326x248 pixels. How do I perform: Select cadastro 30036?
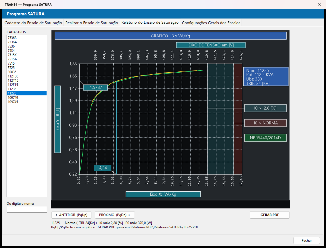[27, 72]
